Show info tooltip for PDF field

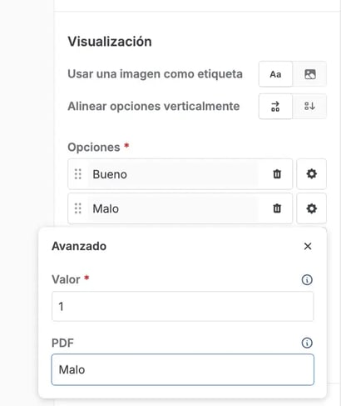tap(307, 343)
